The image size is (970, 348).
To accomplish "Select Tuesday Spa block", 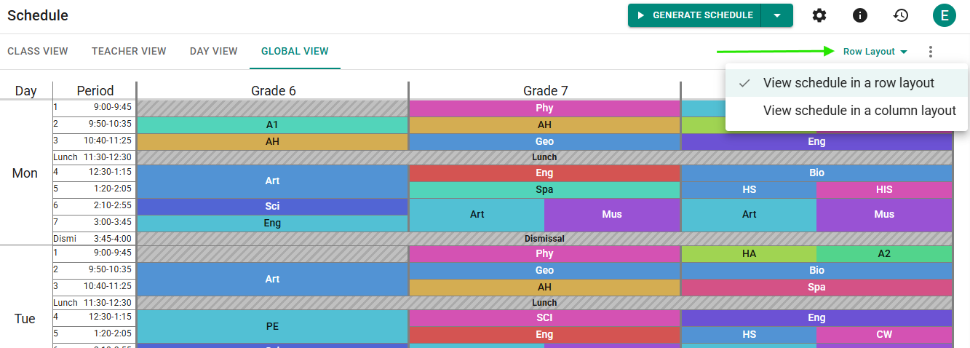I will tap(816, 288).
